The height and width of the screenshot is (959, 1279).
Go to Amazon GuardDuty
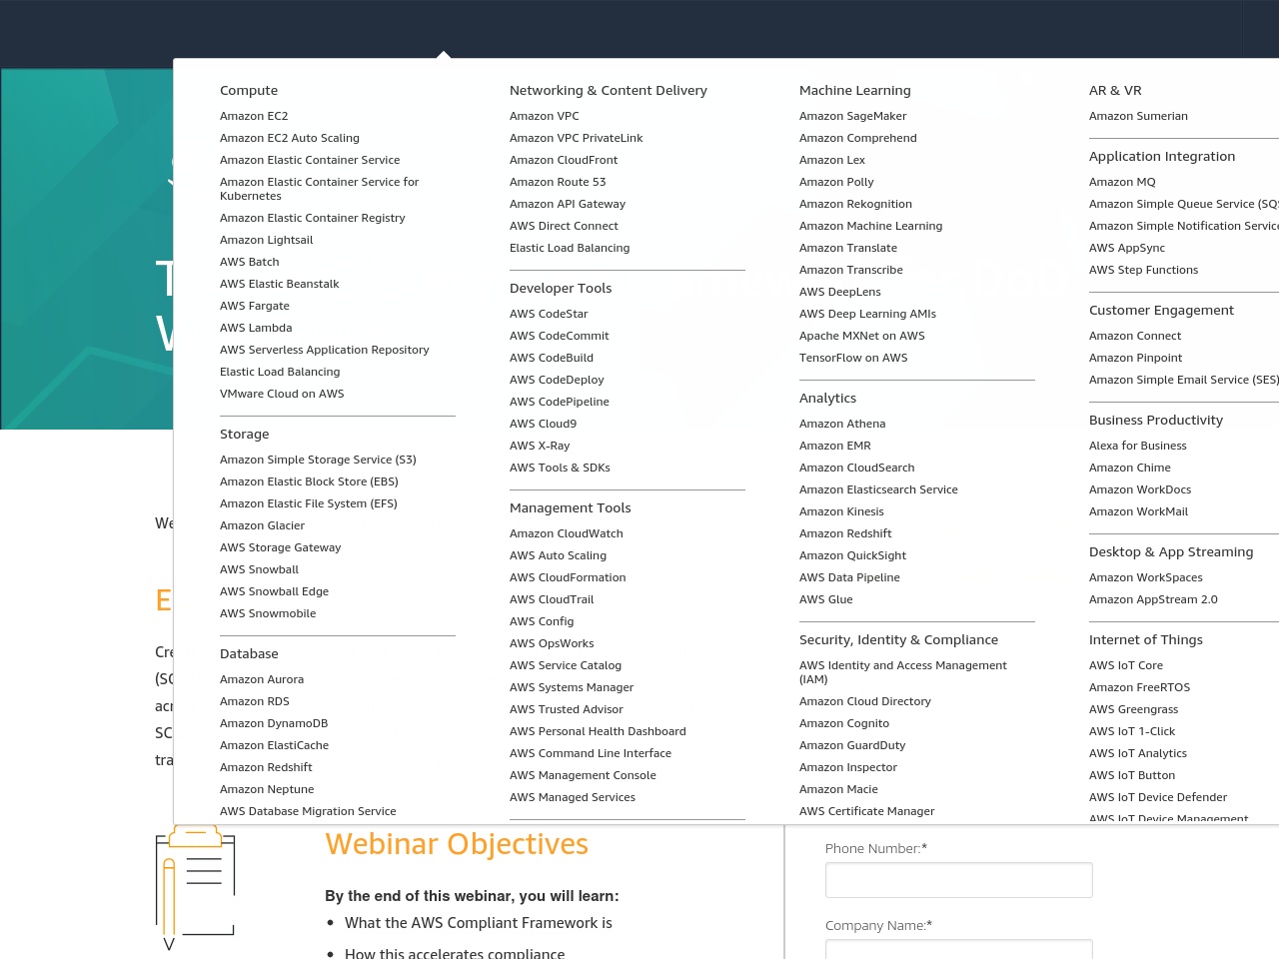tap(852, 745)
